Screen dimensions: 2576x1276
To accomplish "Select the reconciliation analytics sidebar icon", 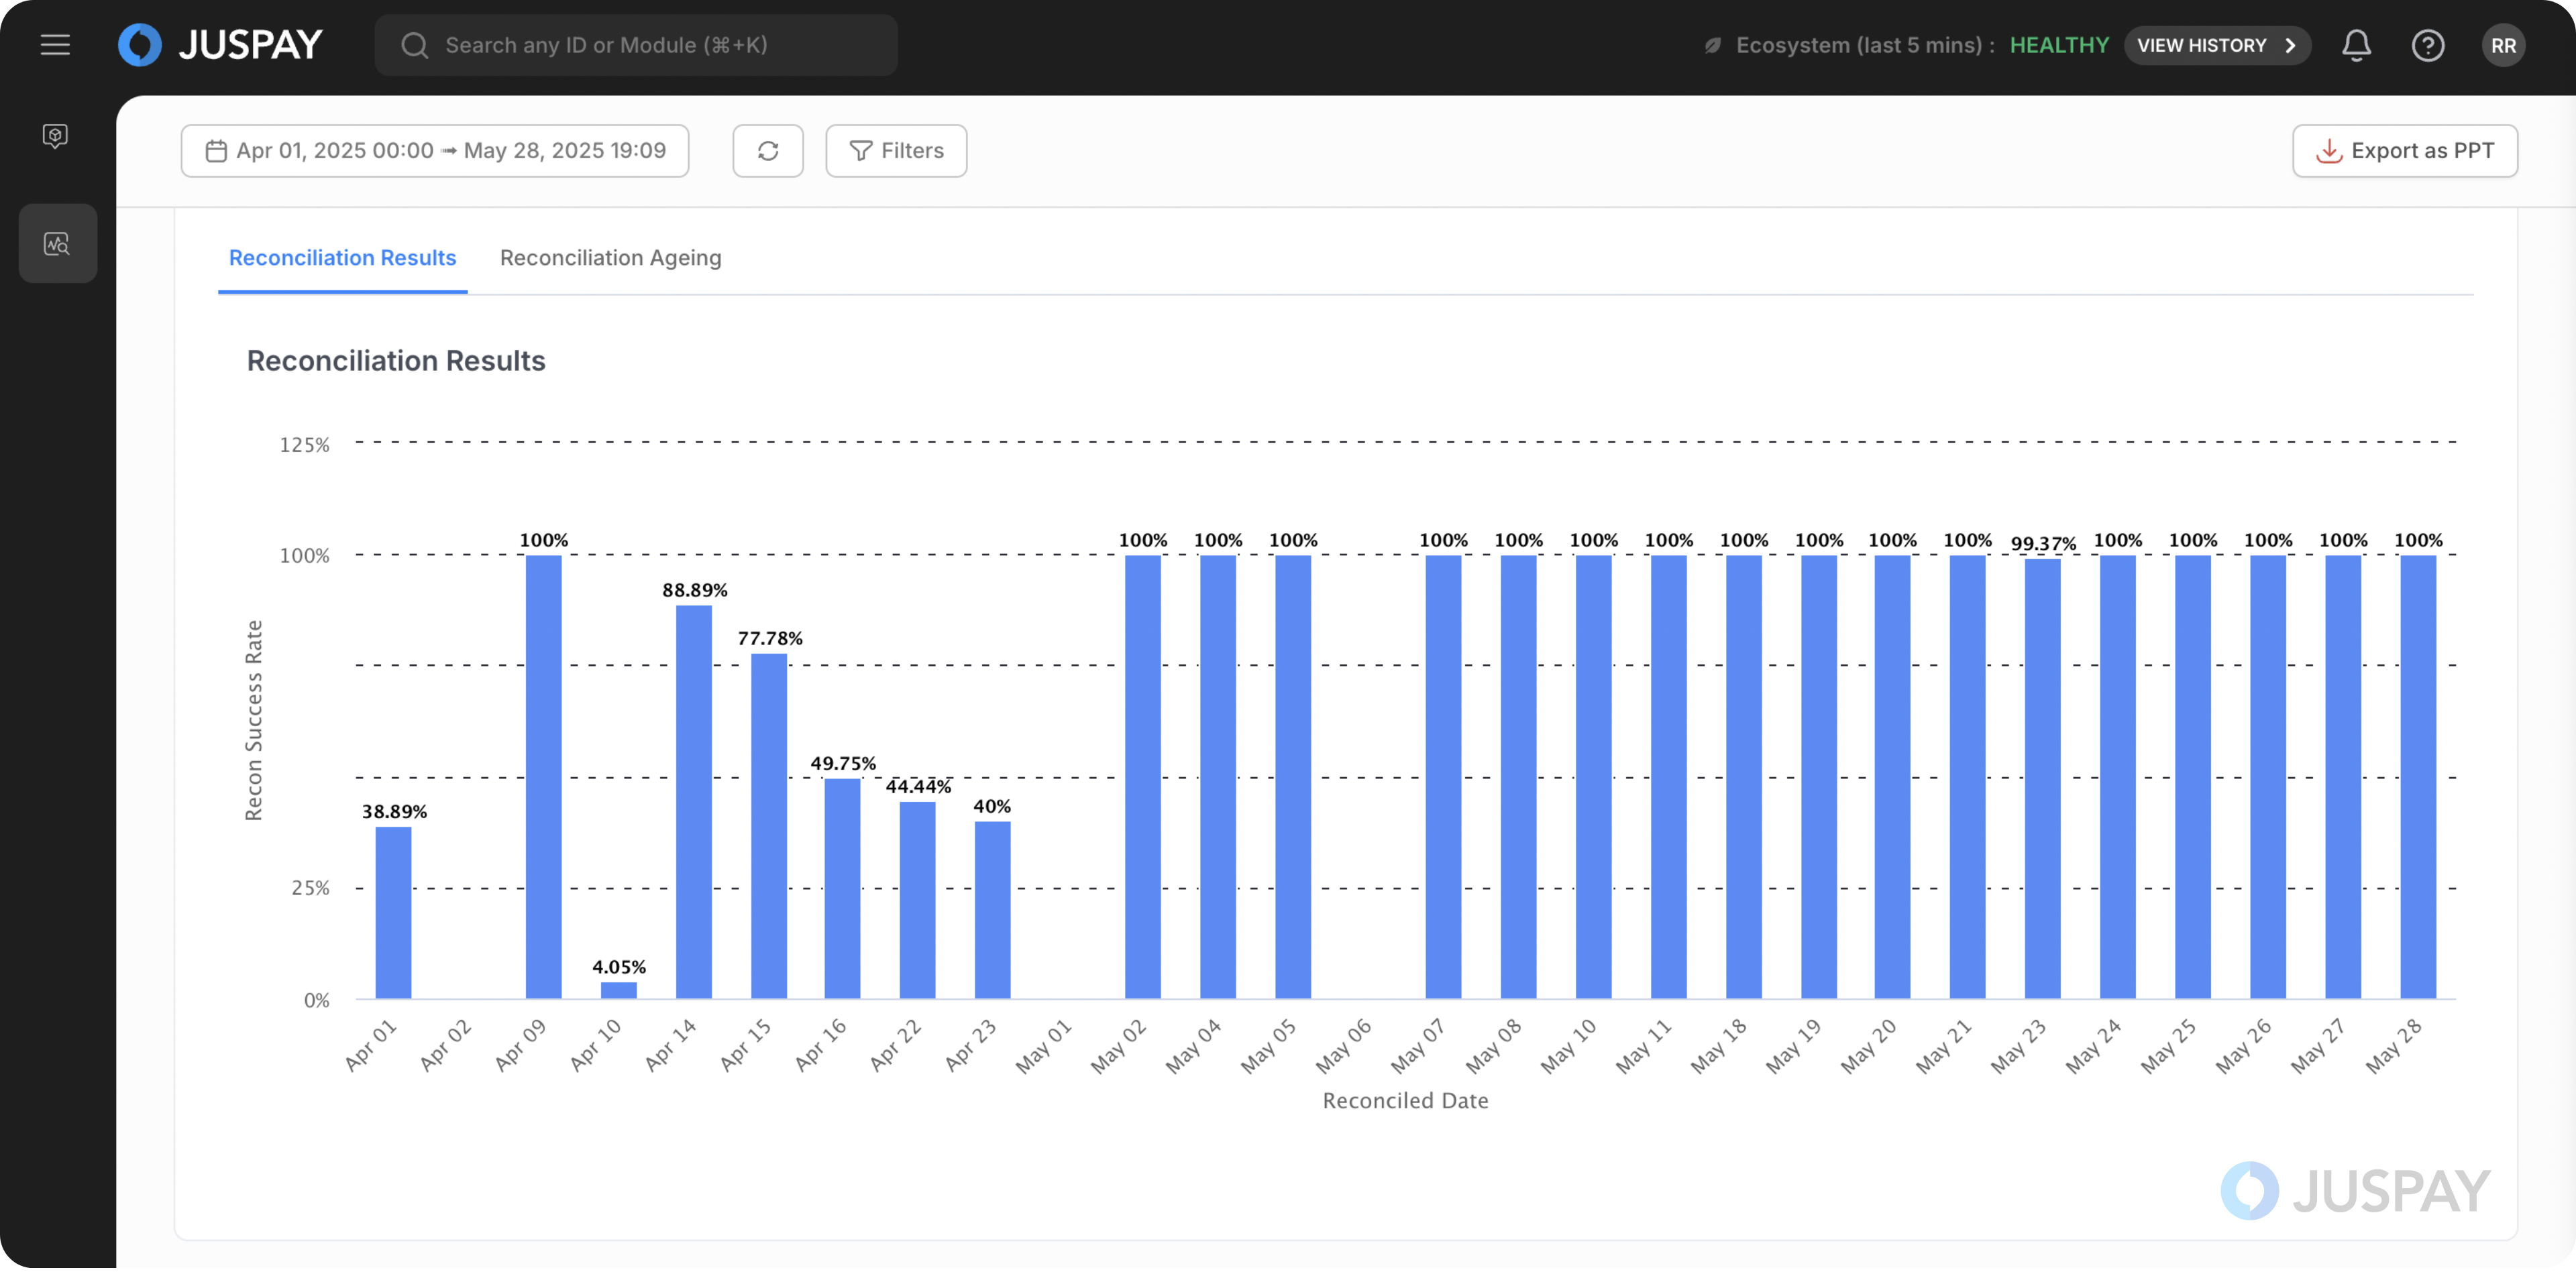I will click(x=57, y=244).
